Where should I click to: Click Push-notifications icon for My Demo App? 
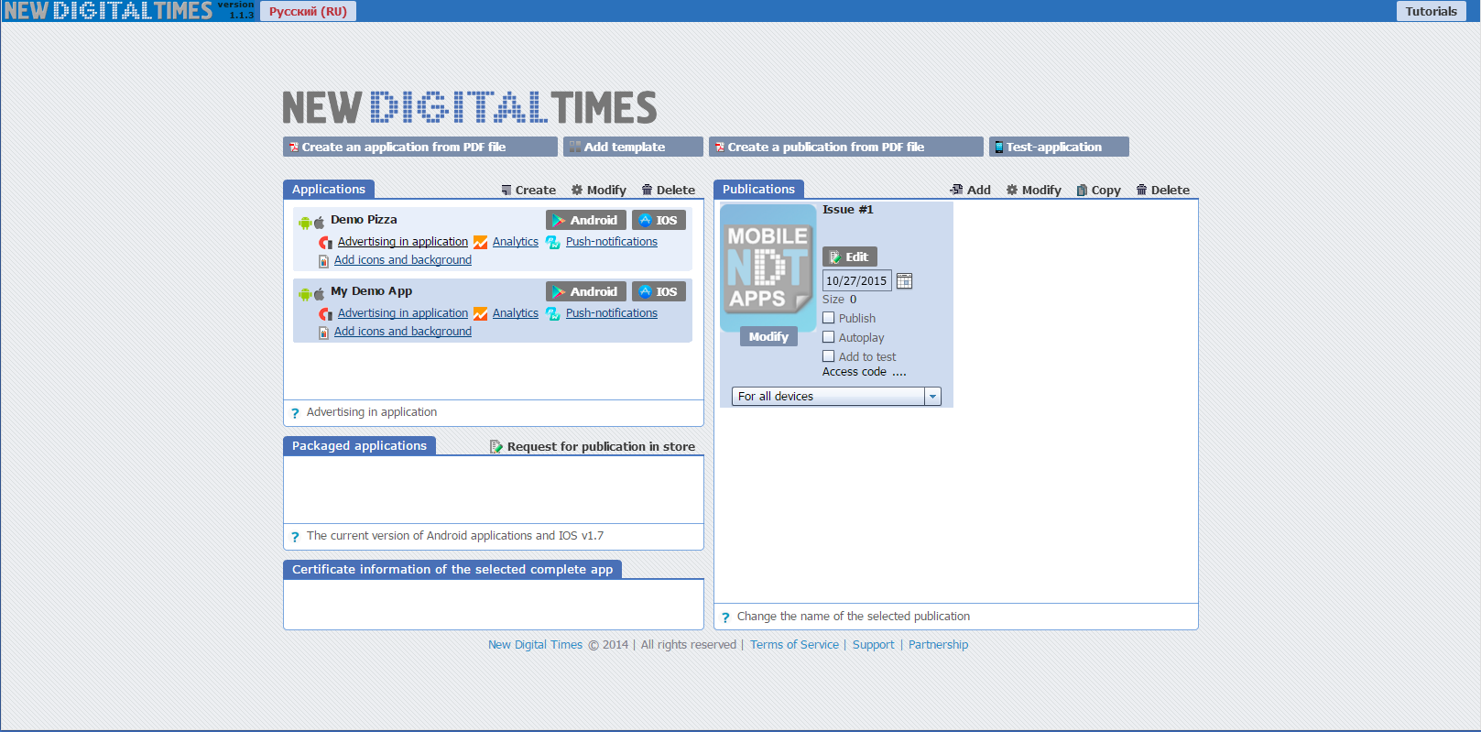(x=553, y=314)
